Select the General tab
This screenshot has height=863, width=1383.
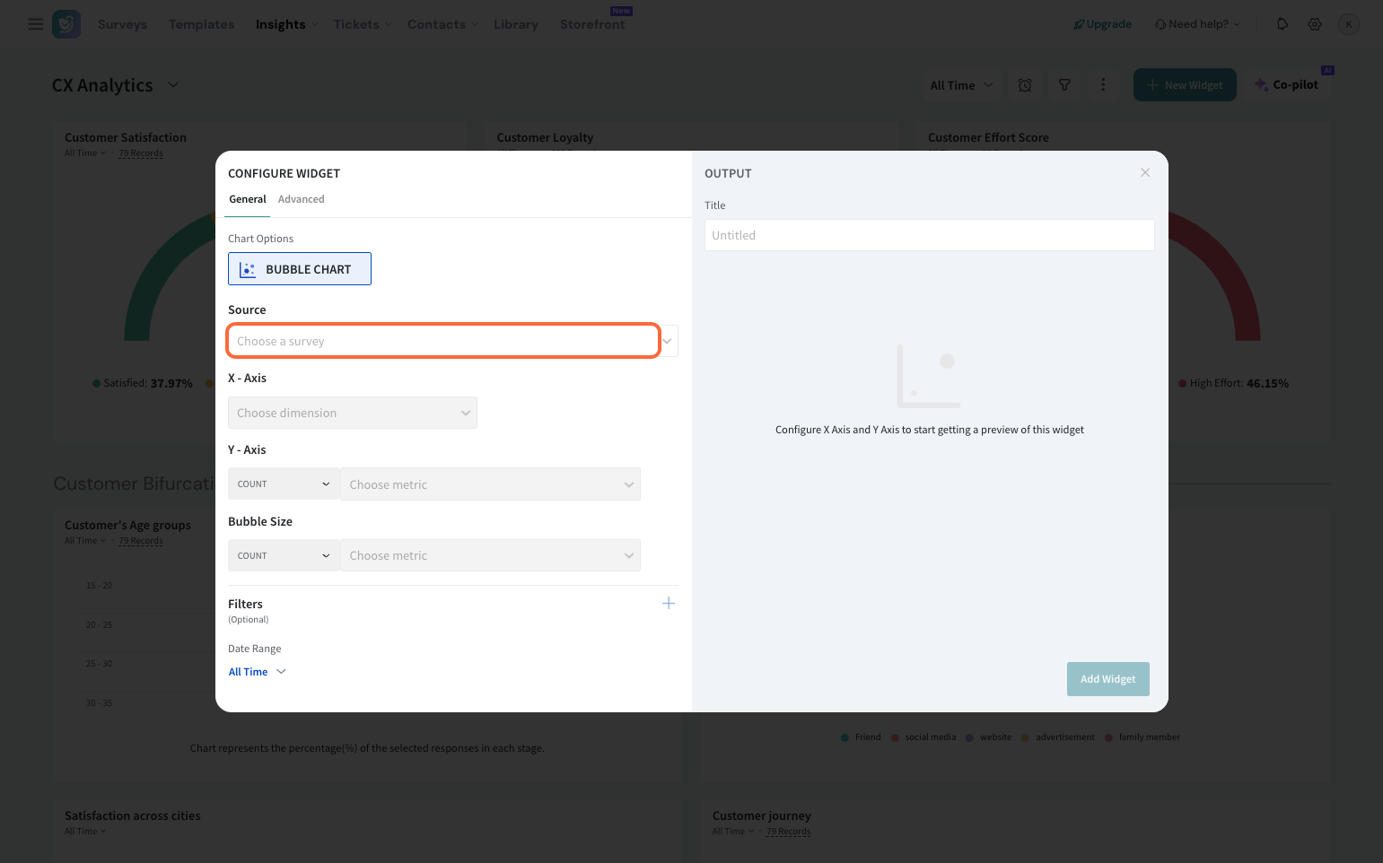(x=247, y=199)
